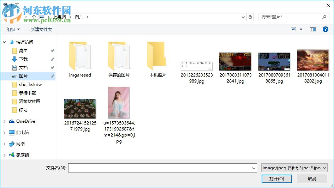Screen dimensions: 334x188
Task: Expand the chevron after 图片 in path
Action: (88, 17)
